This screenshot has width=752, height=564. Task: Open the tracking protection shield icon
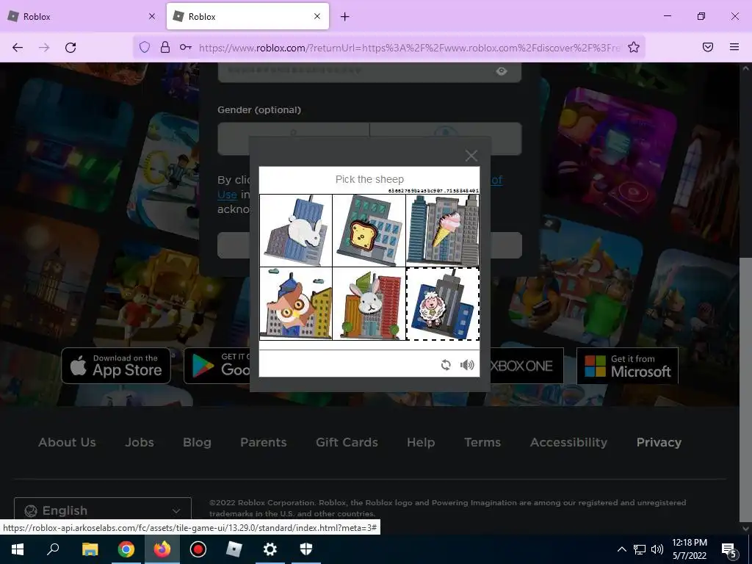click(x=145, y=47)
